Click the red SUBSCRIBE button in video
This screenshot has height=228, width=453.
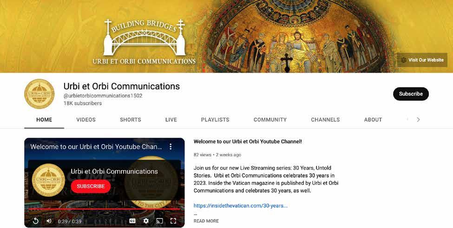pos(91,186)
